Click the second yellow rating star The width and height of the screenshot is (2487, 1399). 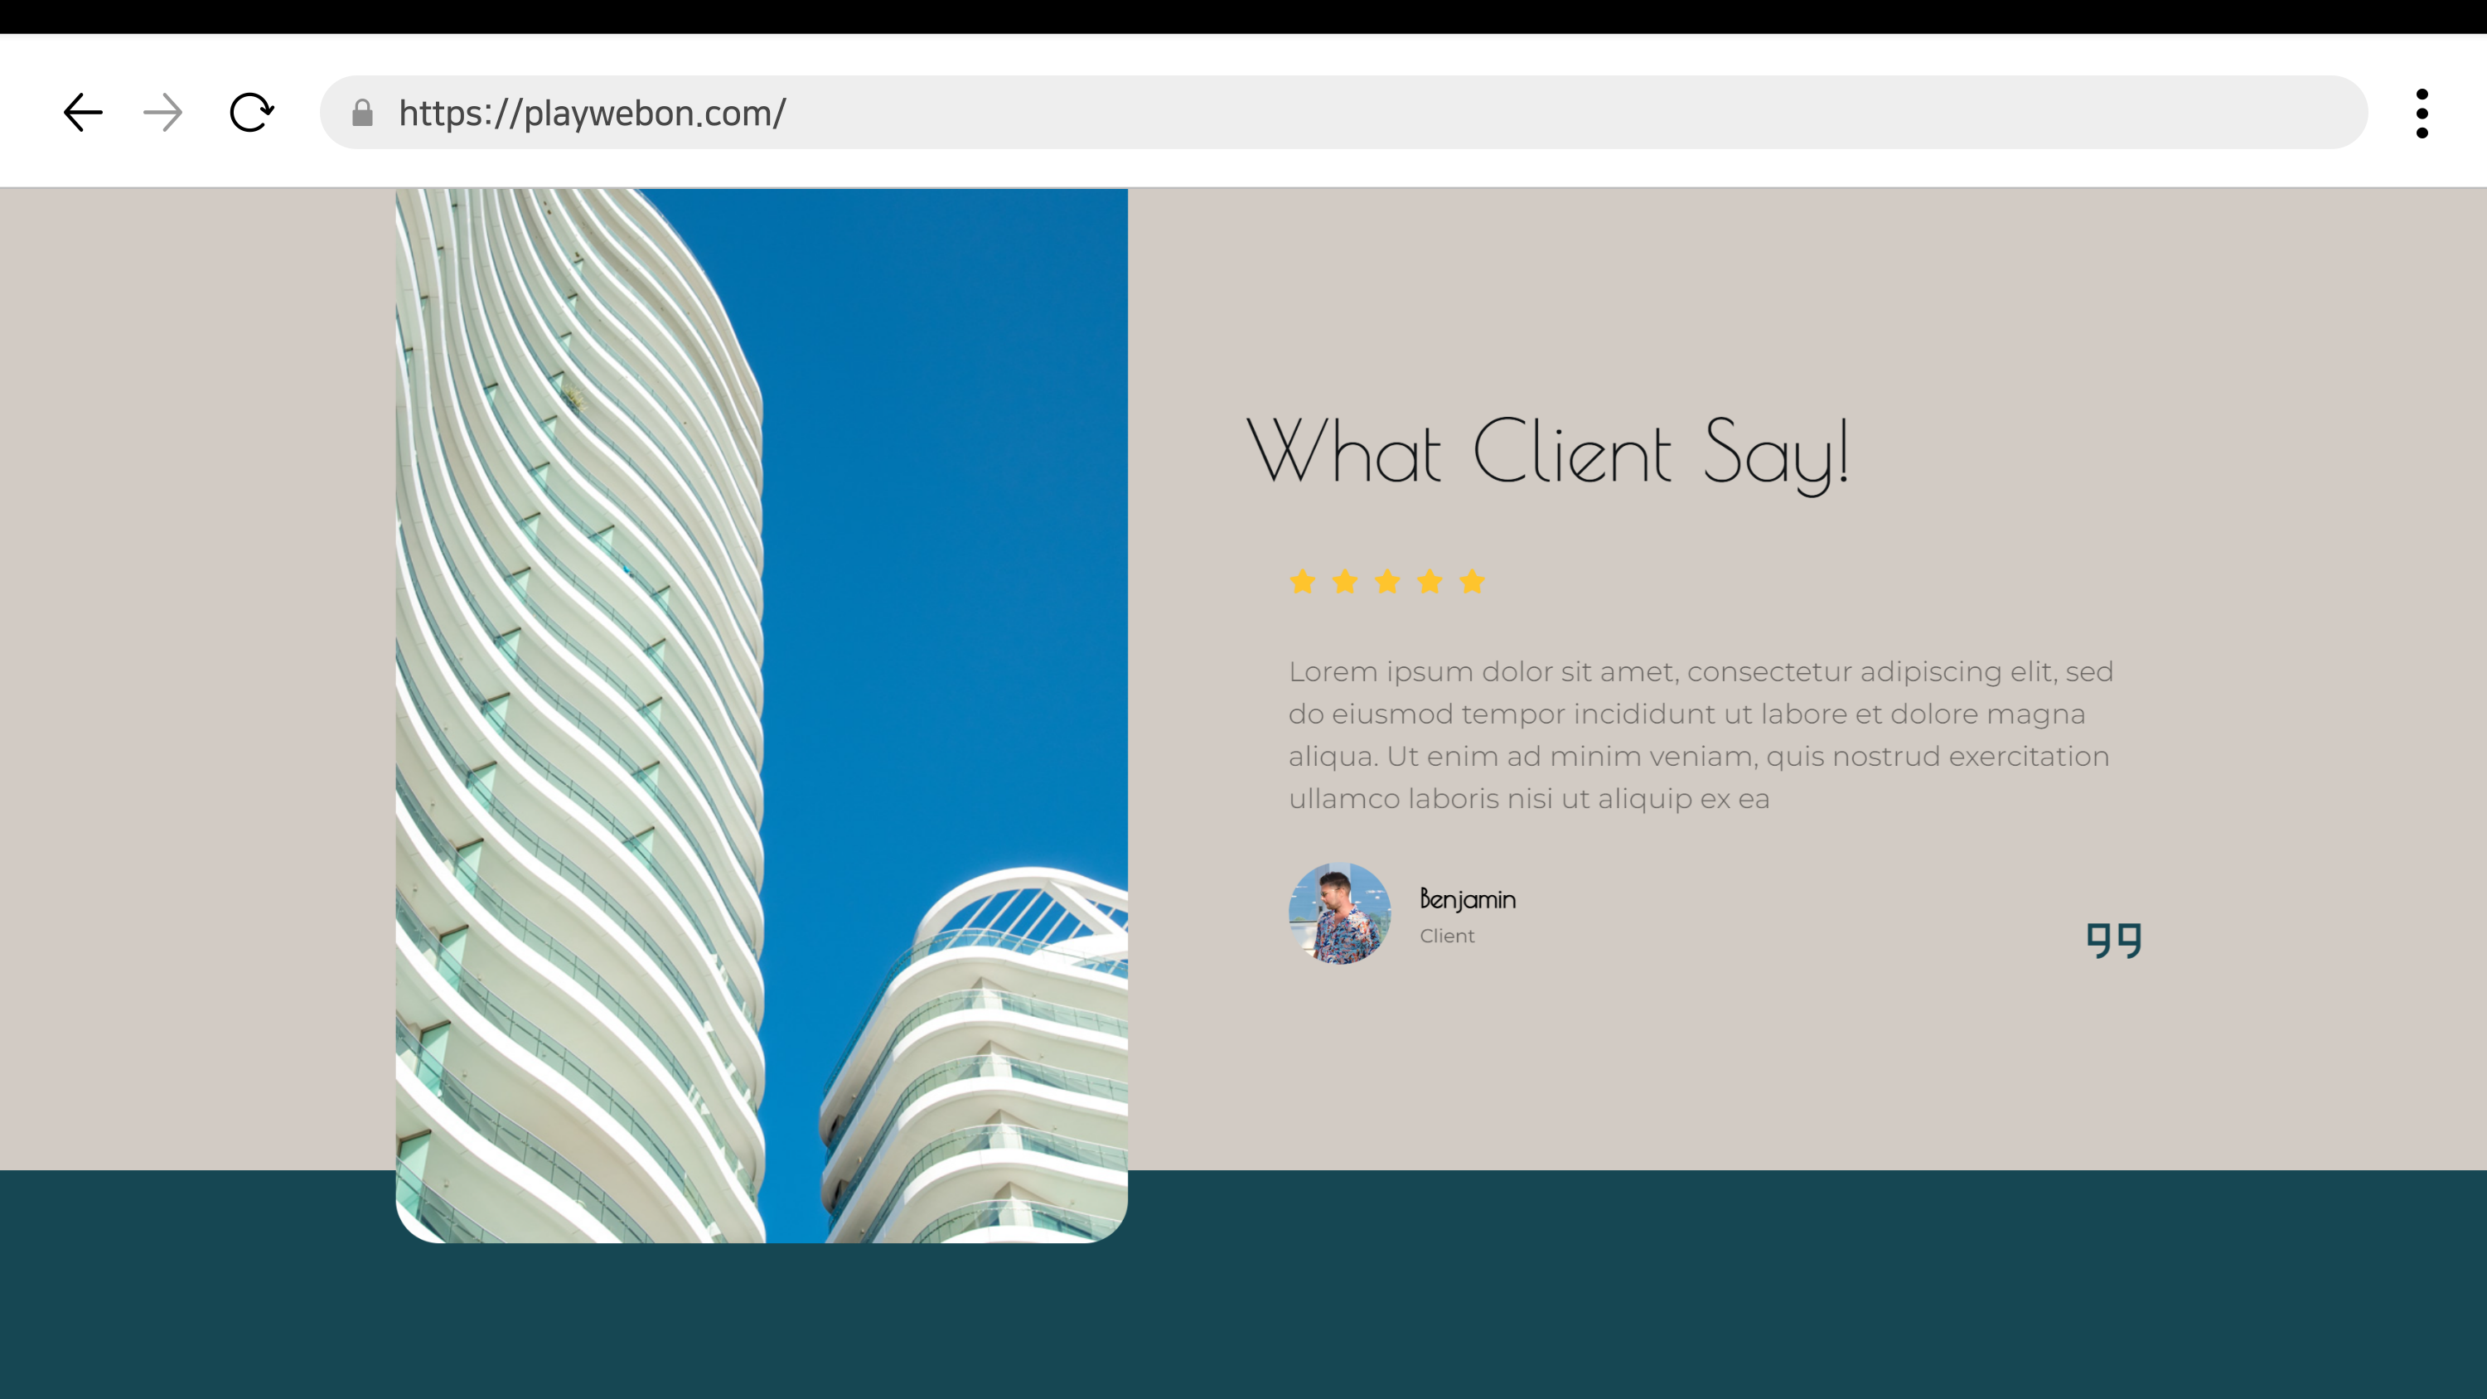pyautogui.click(x=1345, y=581)
